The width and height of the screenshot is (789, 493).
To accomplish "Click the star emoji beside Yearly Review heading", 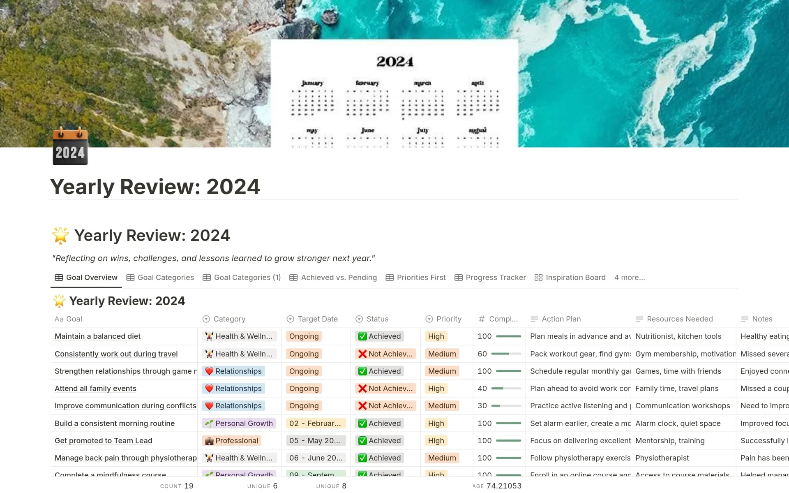I will click(x=59, y=235).
